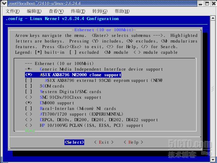Screen dimensions: 217x163
Task: Click the green scroll-more indicator below list
Action: [30, 130]
